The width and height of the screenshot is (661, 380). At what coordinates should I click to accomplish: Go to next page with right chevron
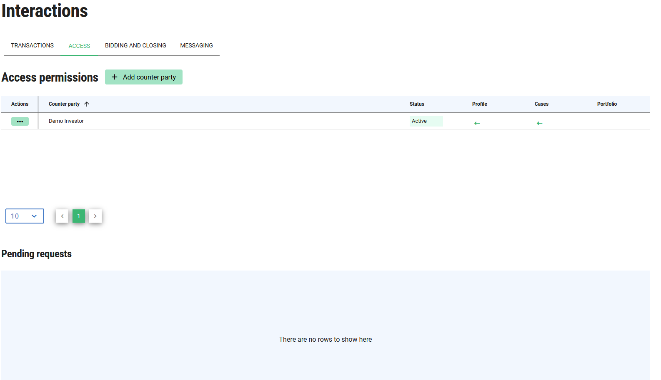pos(95,216)
